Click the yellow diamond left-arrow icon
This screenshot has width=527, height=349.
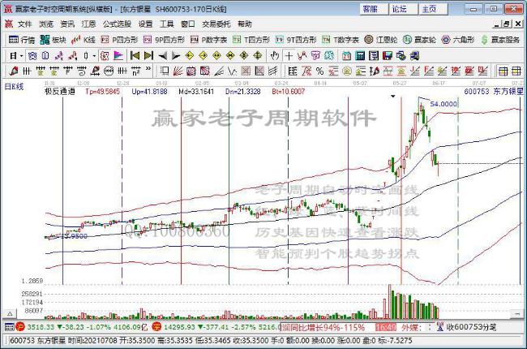click(190, 56)
